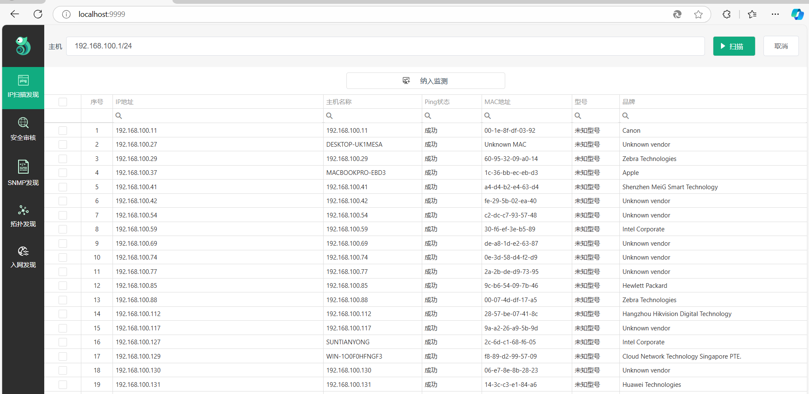
Task: Click the search icon under 品牌 column
Action: pos(626,116)
